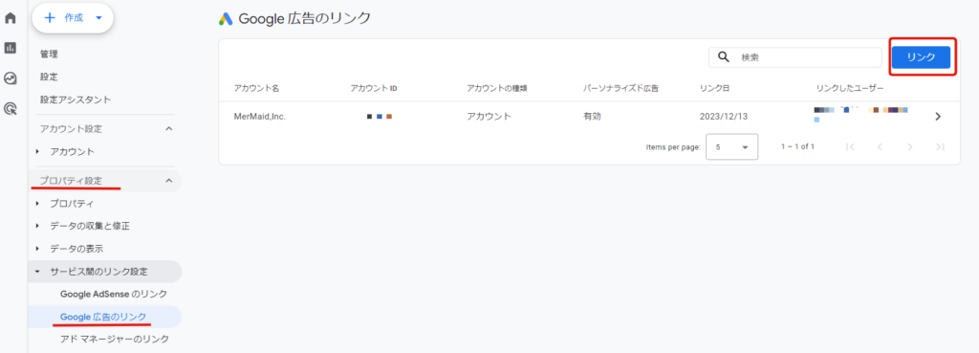
Task: Collapse the アカウント設定 section
Action: click(x=168, y=129)
